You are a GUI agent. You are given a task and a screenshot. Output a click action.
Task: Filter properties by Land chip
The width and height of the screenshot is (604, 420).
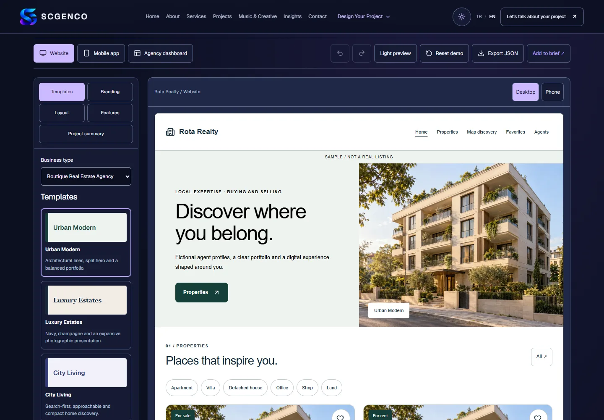click(x=332, y=388)
